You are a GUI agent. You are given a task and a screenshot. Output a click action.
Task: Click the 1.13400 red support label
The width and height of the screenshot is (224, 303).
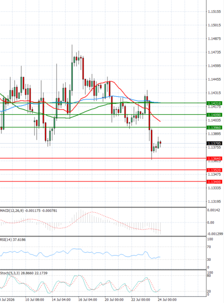(214, 182)
